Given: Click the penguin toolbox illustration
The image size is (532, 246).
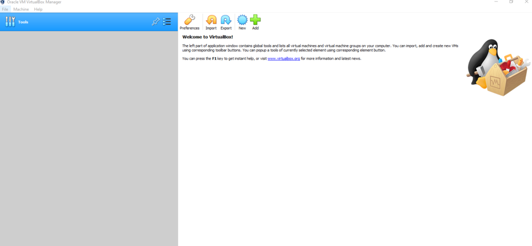Looking at the screenshot, I should [x=495, y=67].
